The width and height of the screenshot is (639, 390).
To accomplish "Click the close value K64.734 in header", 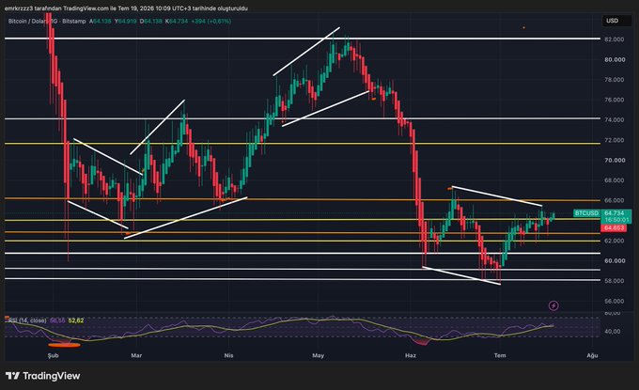I will (177, 22).
